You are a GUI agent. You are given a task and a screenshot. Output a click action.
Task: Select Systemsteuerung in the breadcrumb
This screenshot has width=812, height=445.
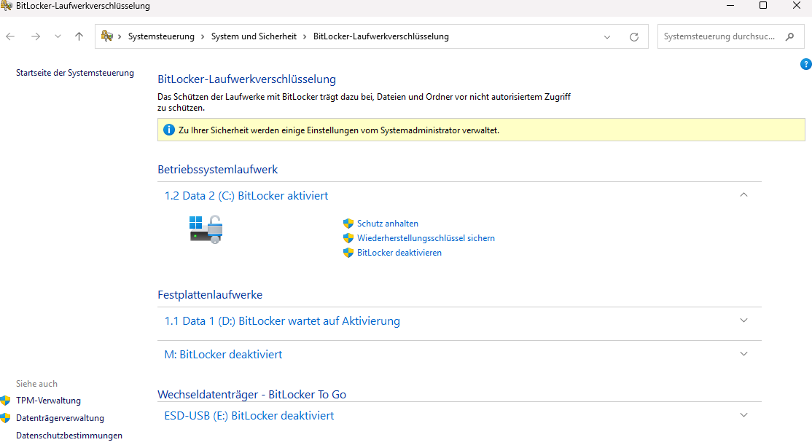click(161, 36)
